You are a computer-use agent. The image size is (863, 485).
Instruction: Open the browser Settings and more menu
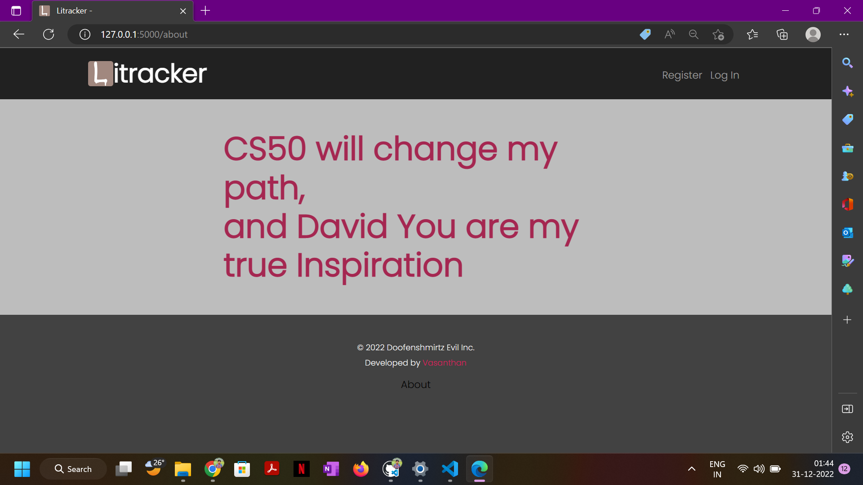coord(844,34)
